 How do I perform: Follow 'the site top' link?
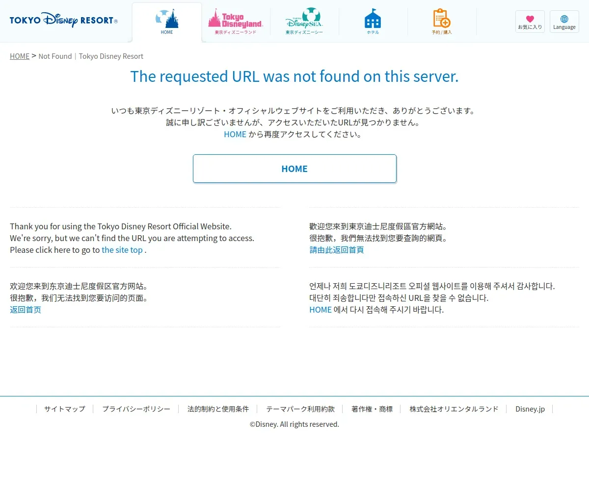pos(122,250)
